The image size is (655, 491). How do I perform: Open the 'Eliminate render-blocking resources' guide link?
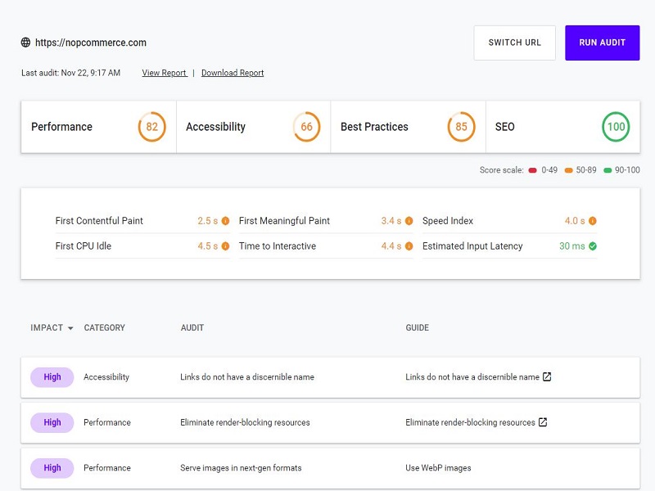click(470, 422)
